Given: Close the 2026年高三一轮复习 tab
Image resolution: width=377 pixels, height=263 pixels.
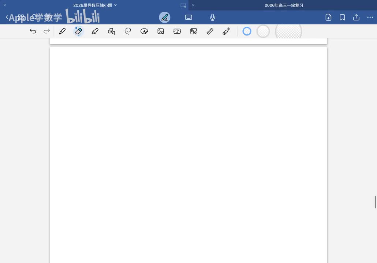Looking at the screenshot, I should click(193, 5).
